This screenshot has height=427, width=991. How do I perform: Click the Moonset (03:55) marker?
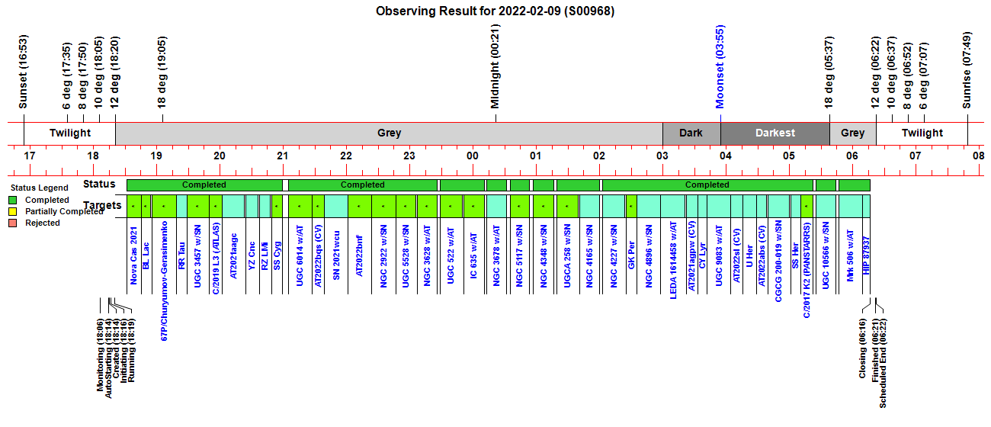[720, 72]
